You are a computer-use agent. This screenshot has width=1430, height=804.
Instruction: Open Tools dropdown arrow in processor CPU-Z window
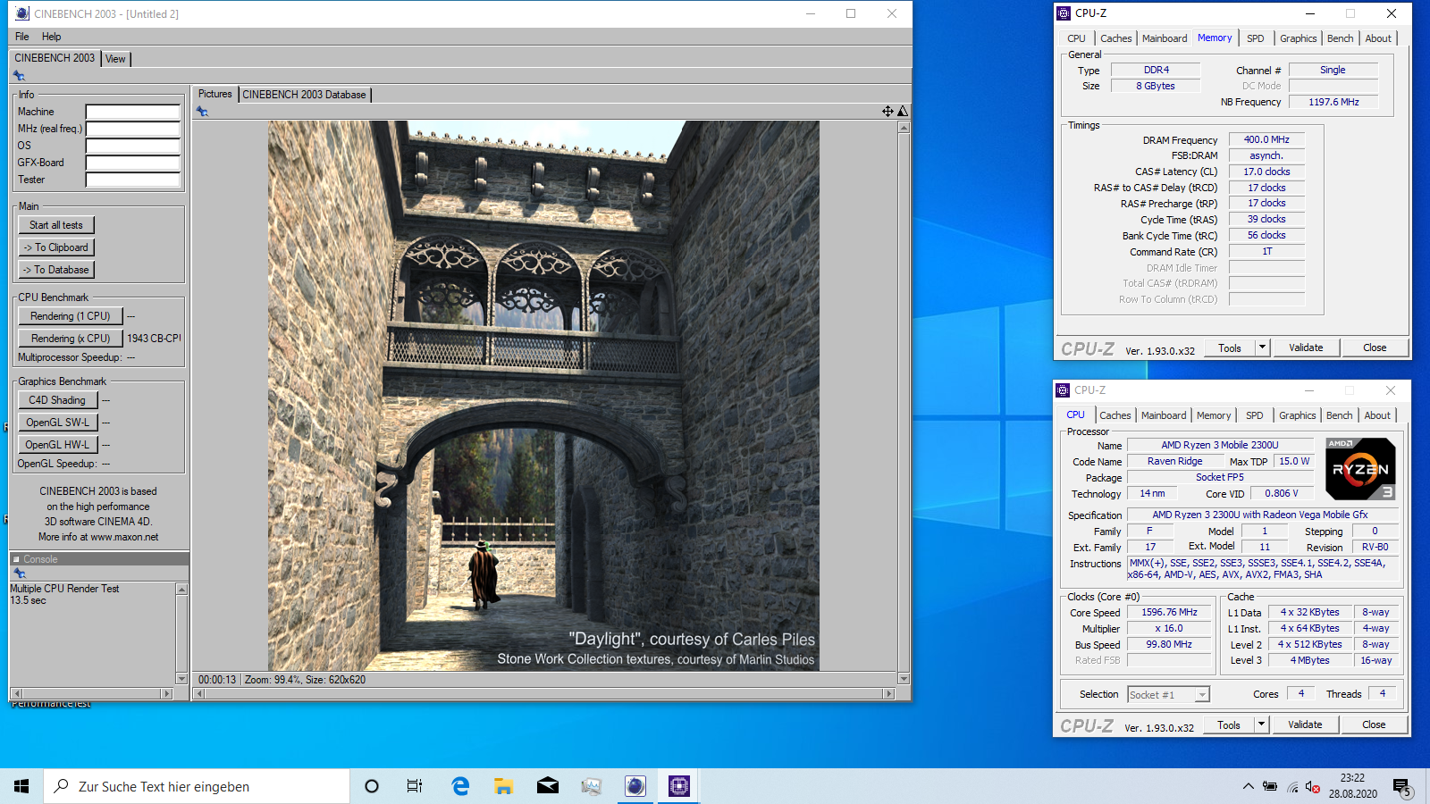[1261, 724]
